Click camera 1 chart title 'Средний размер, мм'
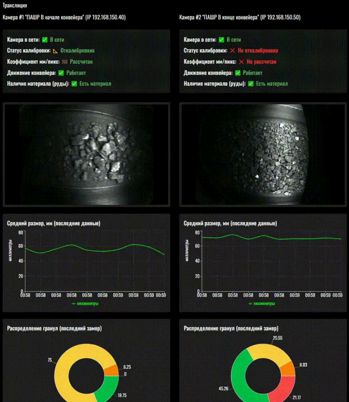The height and width of the screenshot is (402, 349). click(53, 224)
